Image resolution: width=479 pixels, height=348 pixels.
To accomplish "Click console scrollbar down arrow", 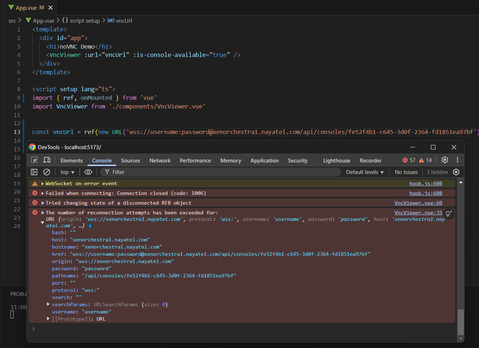I will 461,339.
